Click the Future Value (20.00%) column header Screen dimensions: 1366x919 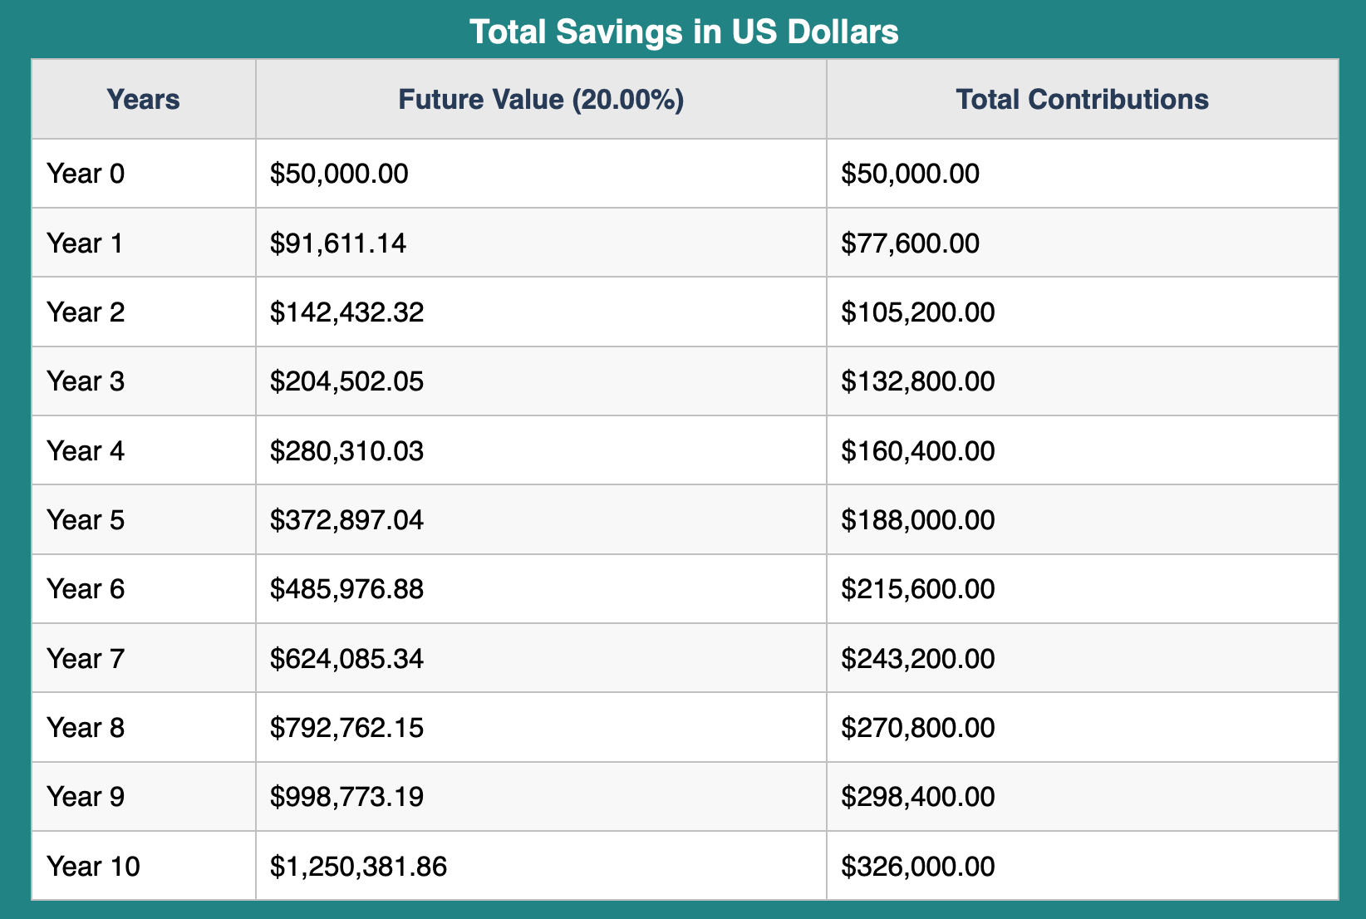pyautogui.click(x=541, y=100)
